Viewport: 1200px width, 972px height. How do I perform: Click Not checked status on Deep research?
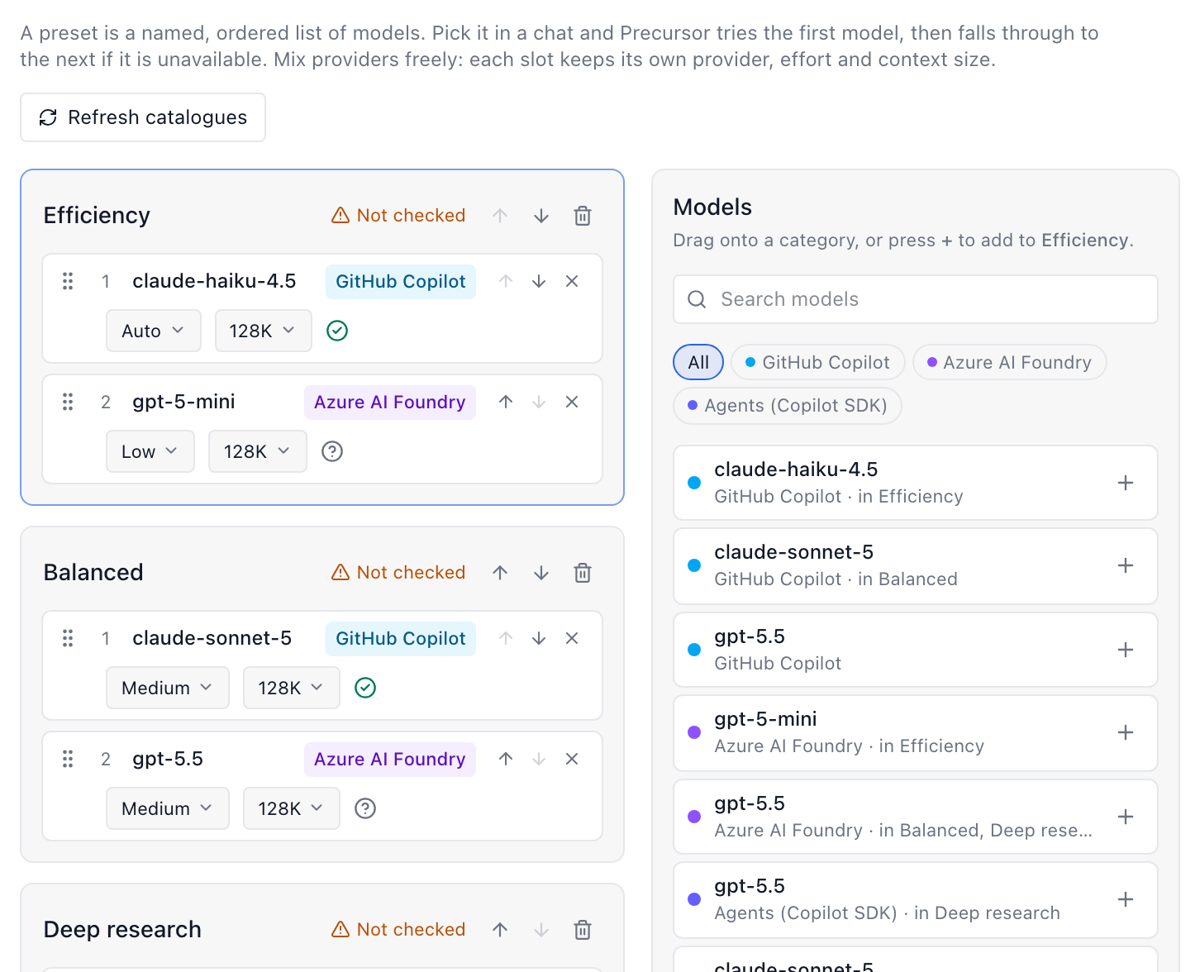(x=398, y=930)
